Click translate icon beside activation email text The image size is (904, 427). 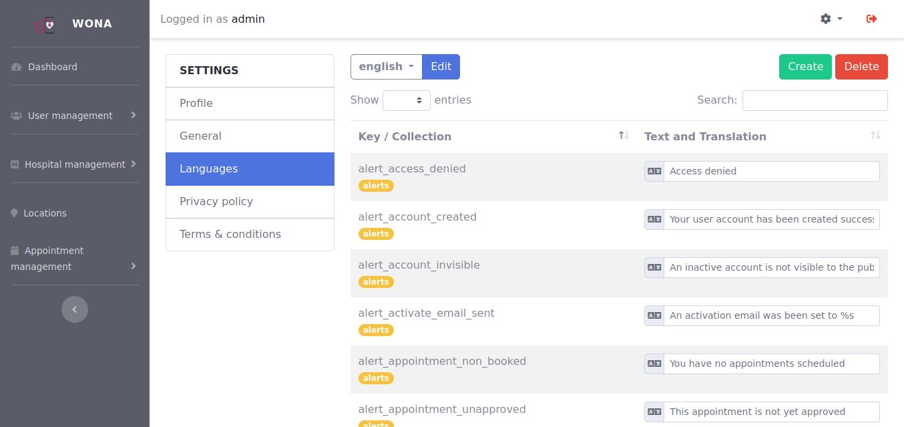pos(654,315)
